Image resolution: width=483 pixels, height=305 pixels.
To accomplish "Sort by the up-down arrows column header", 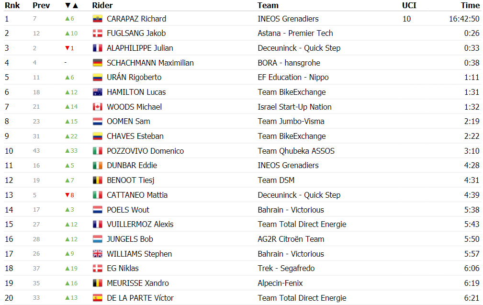I will (x=72, y=6).
